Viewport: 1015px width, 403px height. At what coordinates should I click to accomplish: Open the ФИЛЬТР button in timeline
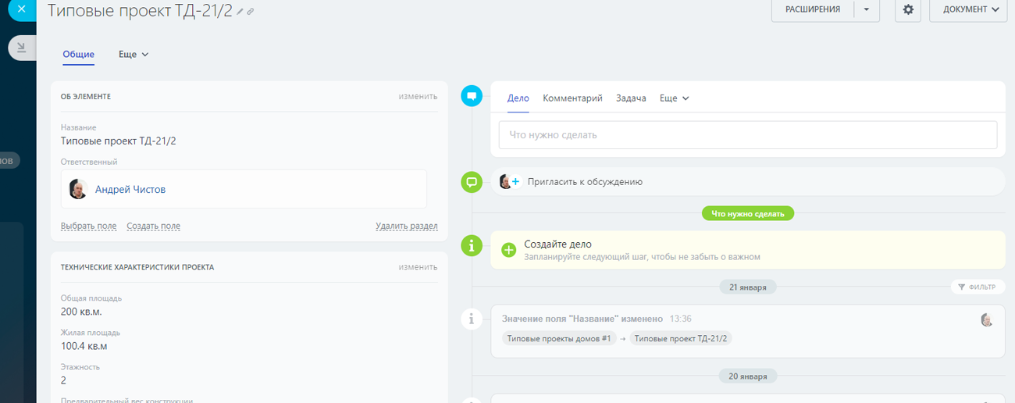coord(978,287)
